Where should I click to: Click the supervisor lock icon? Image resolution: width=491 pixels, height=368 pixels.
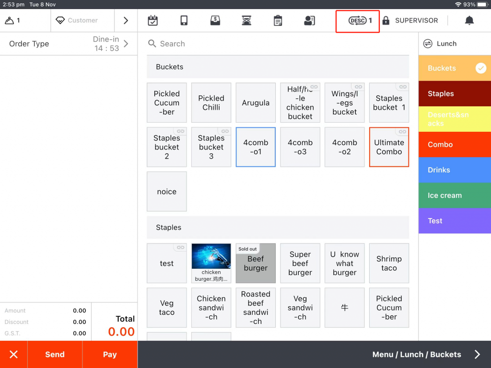click(386, 21)
